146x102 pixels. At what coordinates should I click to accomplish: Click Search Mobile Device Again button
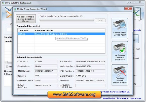pos(120,28)
